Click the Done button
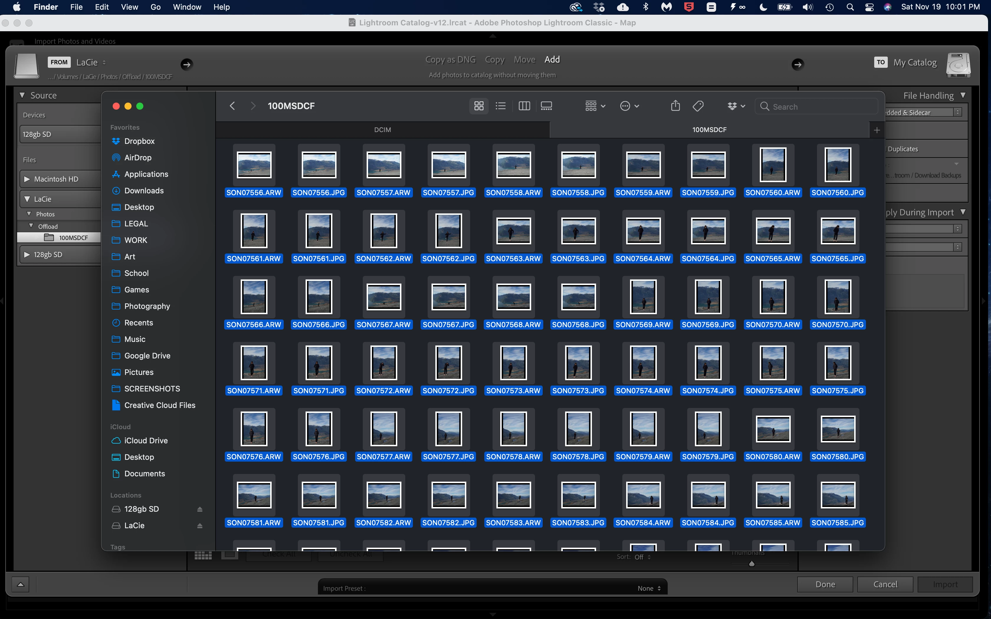The height and width of the screenshot is (619, 991). 825,584
